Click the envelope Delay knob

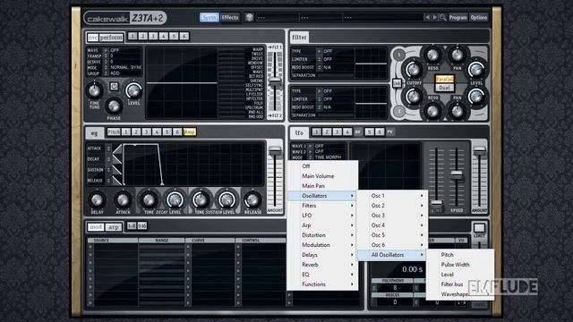[97, 199]
